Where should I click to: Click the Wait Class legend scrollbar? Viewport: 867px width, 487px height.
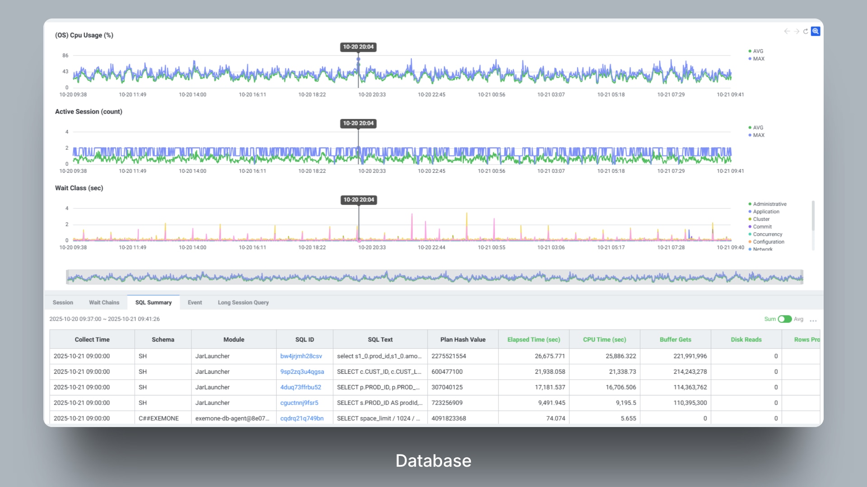click(x=813, y=216)
